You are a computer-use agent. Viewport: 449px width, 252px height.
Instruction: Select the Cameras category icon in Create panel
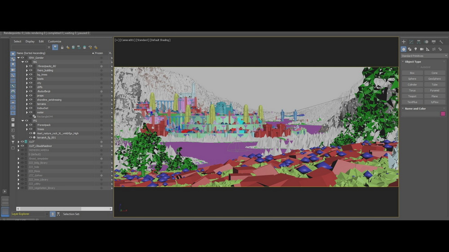click(422, 49)
